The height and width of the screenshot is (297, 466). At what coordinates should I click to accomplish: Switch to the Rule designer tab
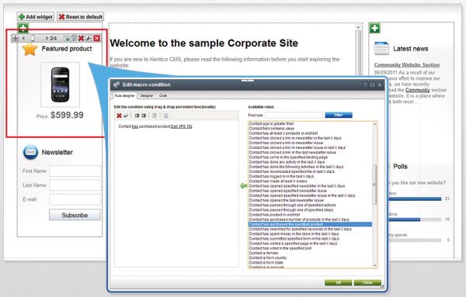[124, 95]
